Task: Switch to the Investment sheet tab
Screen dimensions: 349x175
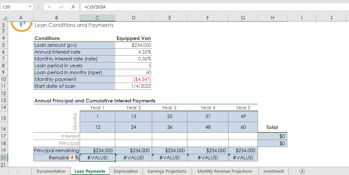Action: tap(273, 171)
